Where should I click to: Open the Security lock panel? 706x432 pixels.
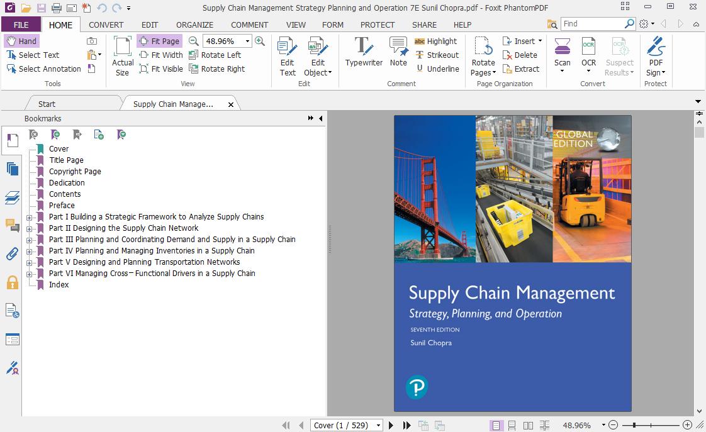(12, 282)
